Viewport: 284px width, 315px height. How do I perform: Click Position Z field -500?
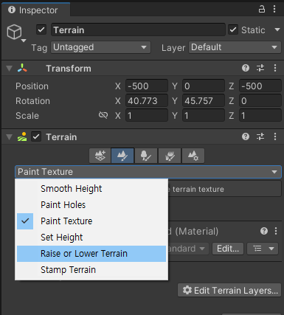(260, 86)
